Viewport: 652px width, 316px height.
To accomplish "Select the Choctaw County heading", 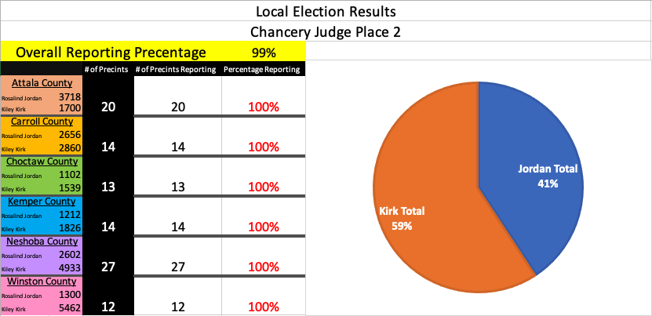I will click(42, 161).
